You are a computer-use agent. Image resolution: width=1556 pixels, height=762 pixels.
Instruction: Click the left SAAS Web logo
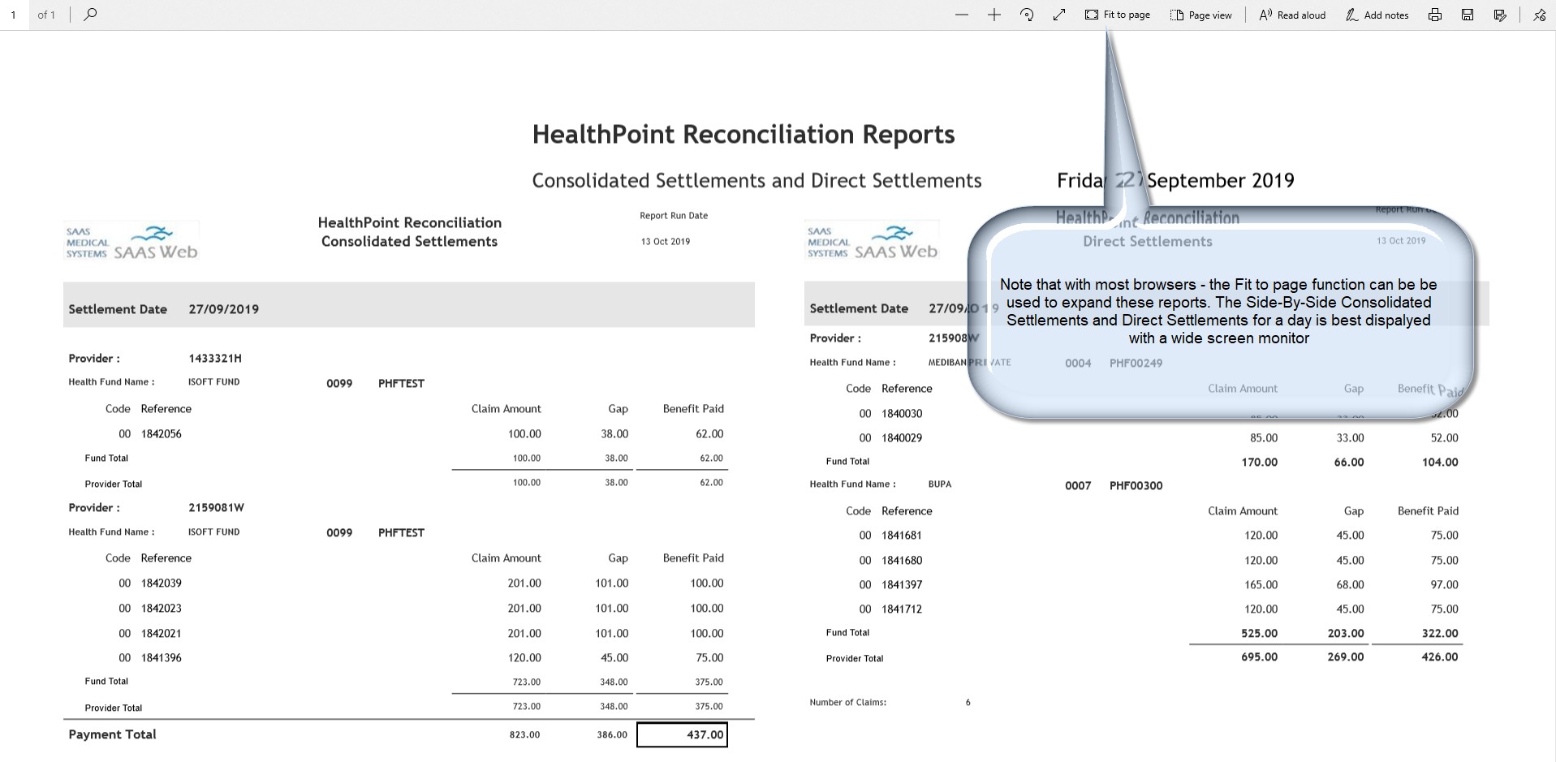(131, 242)
